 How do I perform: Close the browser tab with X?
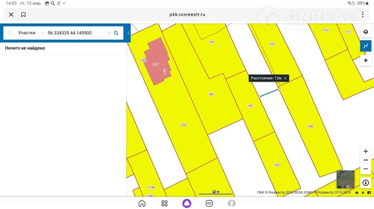pos(11,15)
